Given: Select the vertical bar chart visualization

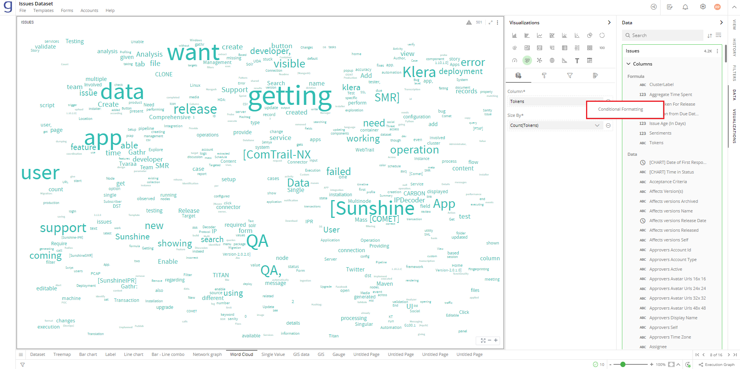Looking at the screenshot, I should [514, 35].
